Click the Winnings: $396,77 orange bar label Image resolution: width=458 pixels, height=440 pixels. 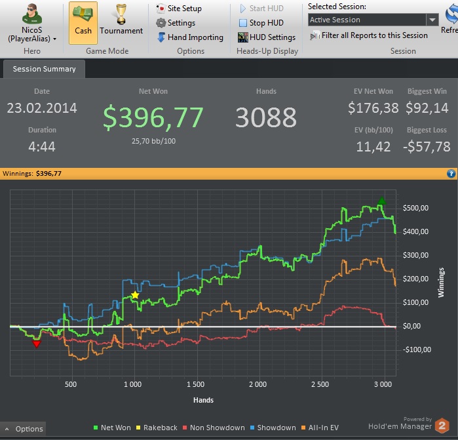coord(32,174)
